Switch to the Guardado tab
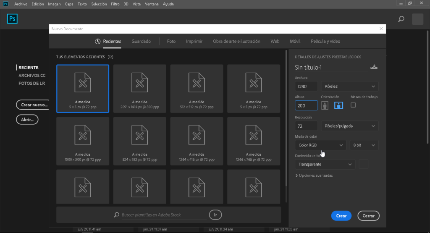Viewport: 430px width, 233px height. pos(141,42)
